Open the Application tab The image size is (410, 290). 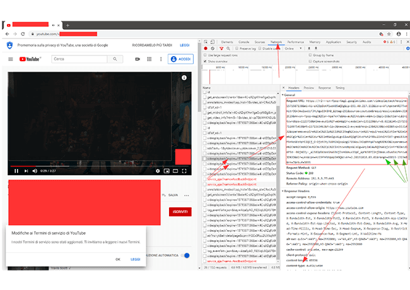pyautogui.click(x=334, y=42)
